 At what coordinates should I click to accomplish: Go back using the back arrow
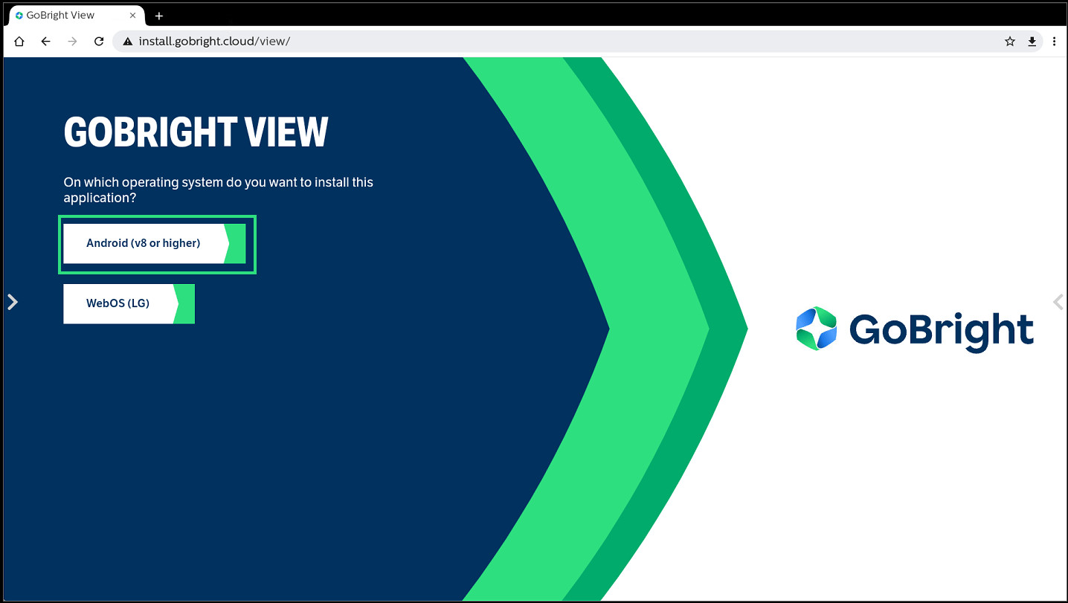46,42
